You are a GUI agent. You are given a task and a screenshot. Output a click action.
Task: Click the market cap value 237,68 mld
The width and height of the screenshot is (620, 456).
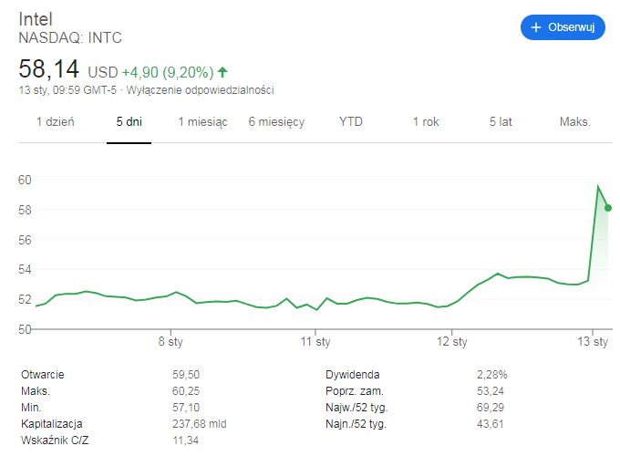pos(200,424)
